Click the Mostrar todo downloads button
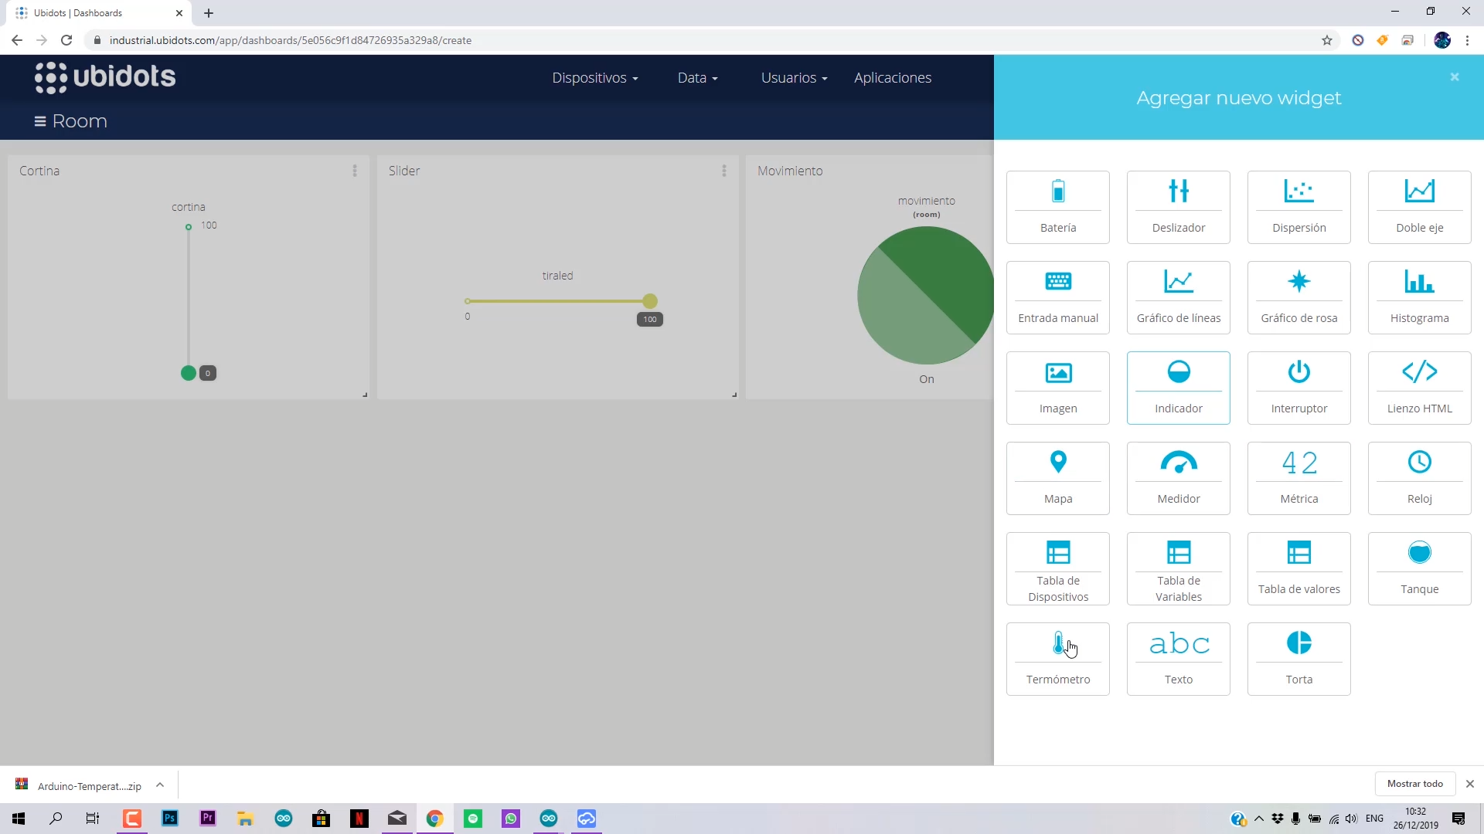 tap(1414, 784)
